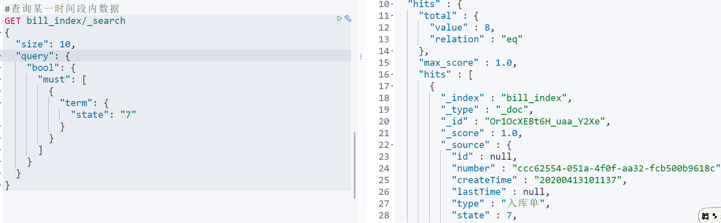Click the comment line #查询某一时间段内数据
Image resolution: width=721 pixels, height=223 pixels.
point(62,9)
